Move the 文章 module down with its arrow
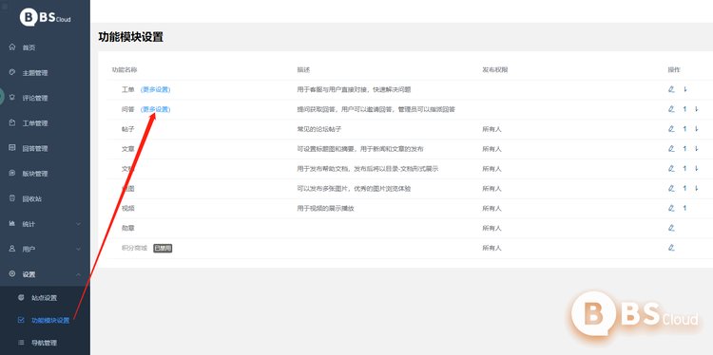This screenshot has width=713, height=355. (696, 148)
